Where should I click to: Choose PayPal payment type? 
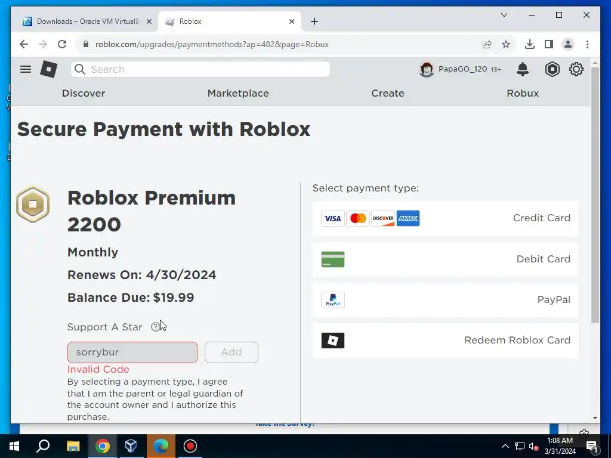coord(445,300)
